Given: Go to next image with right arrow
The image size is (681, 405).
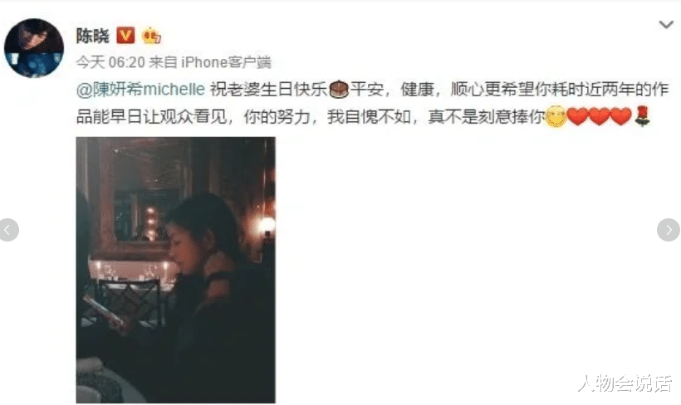Looking at the screenshot, I should pyautogui.click(x=669, y=230).
